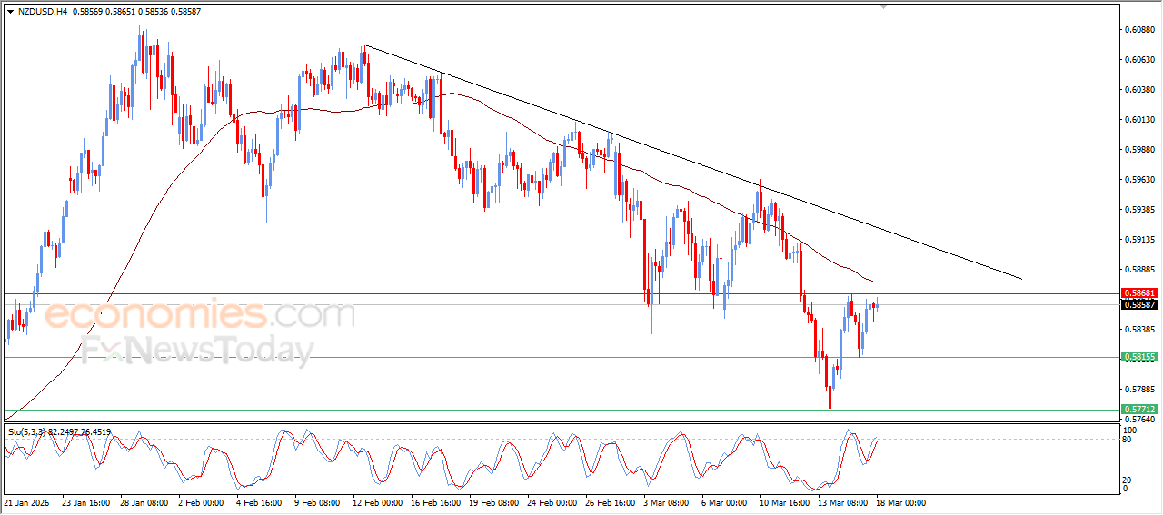Click the 9 Feb 08:00 date label
This screenshot has width=1163, height=515.
point(317,502)
